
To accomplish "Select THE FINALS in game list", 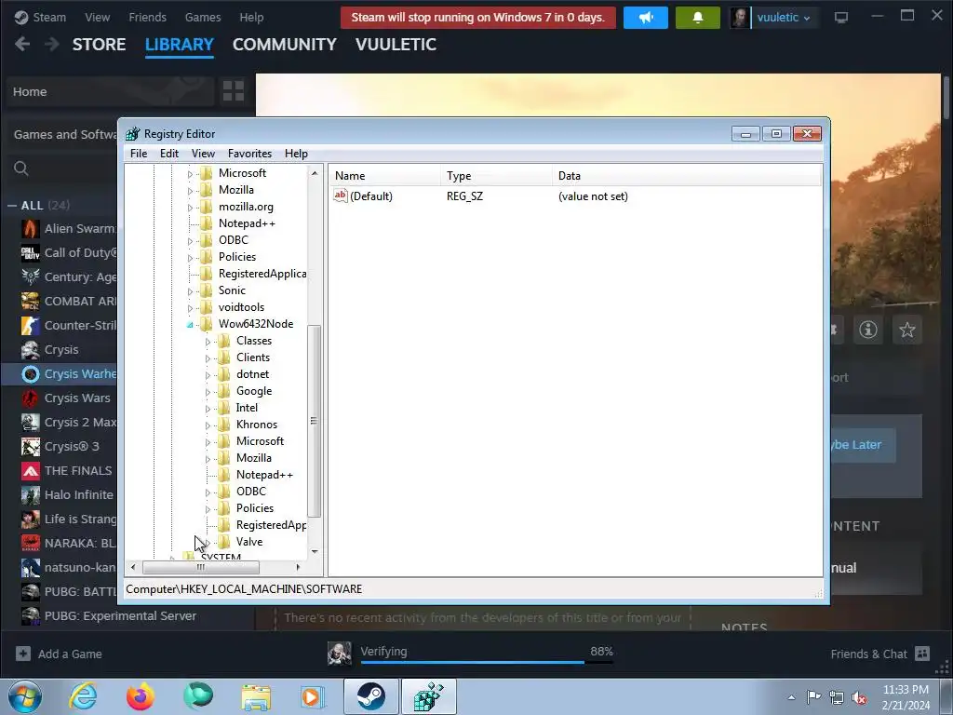I will (x=78, y=470).
